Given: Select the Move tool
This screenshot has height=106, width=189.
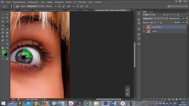Looking at the screenshot, I should coord(7,14).
